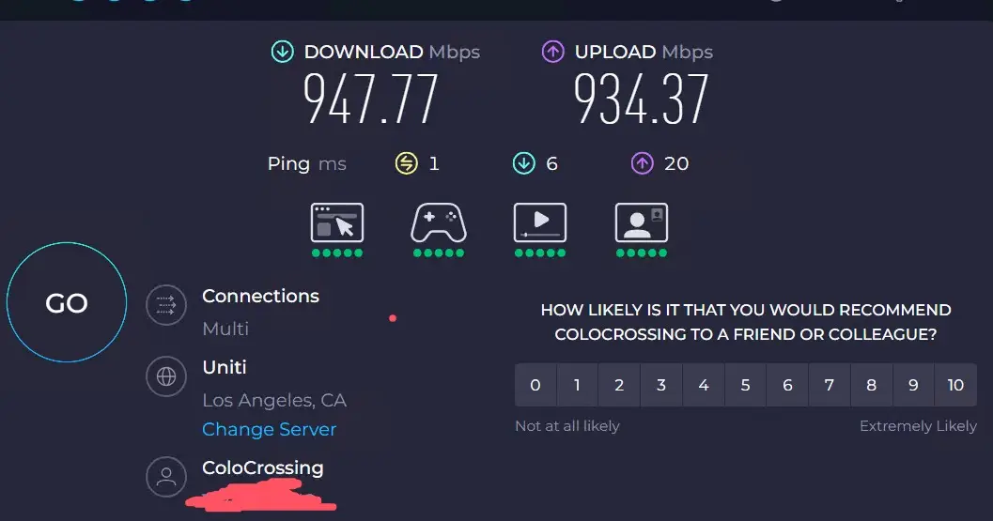Click the globe icon beside Uniti
Image resolution: width=993 pixels, height=521 pixels.
tap(166, 376)
